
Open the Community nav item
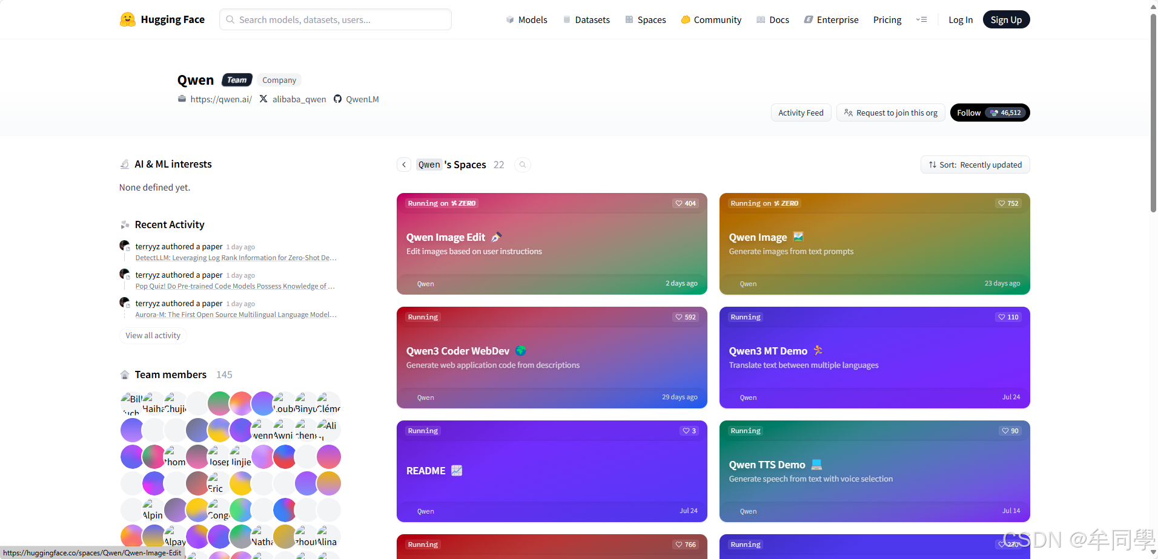(x=711, y=20)
